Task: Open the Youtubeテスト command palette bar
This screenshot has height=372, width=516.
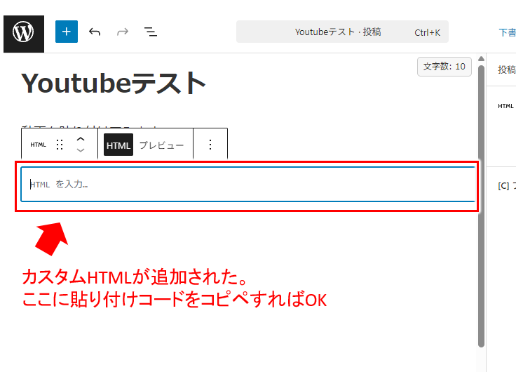Action: click(342, 32)
